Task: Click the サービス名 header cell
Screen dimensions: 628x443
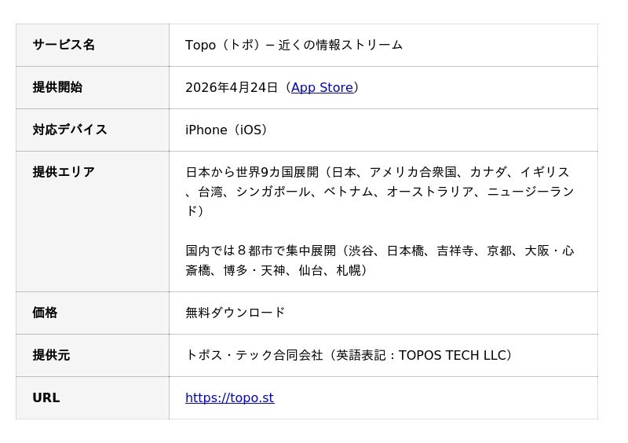Action: [x=64, y=46]
